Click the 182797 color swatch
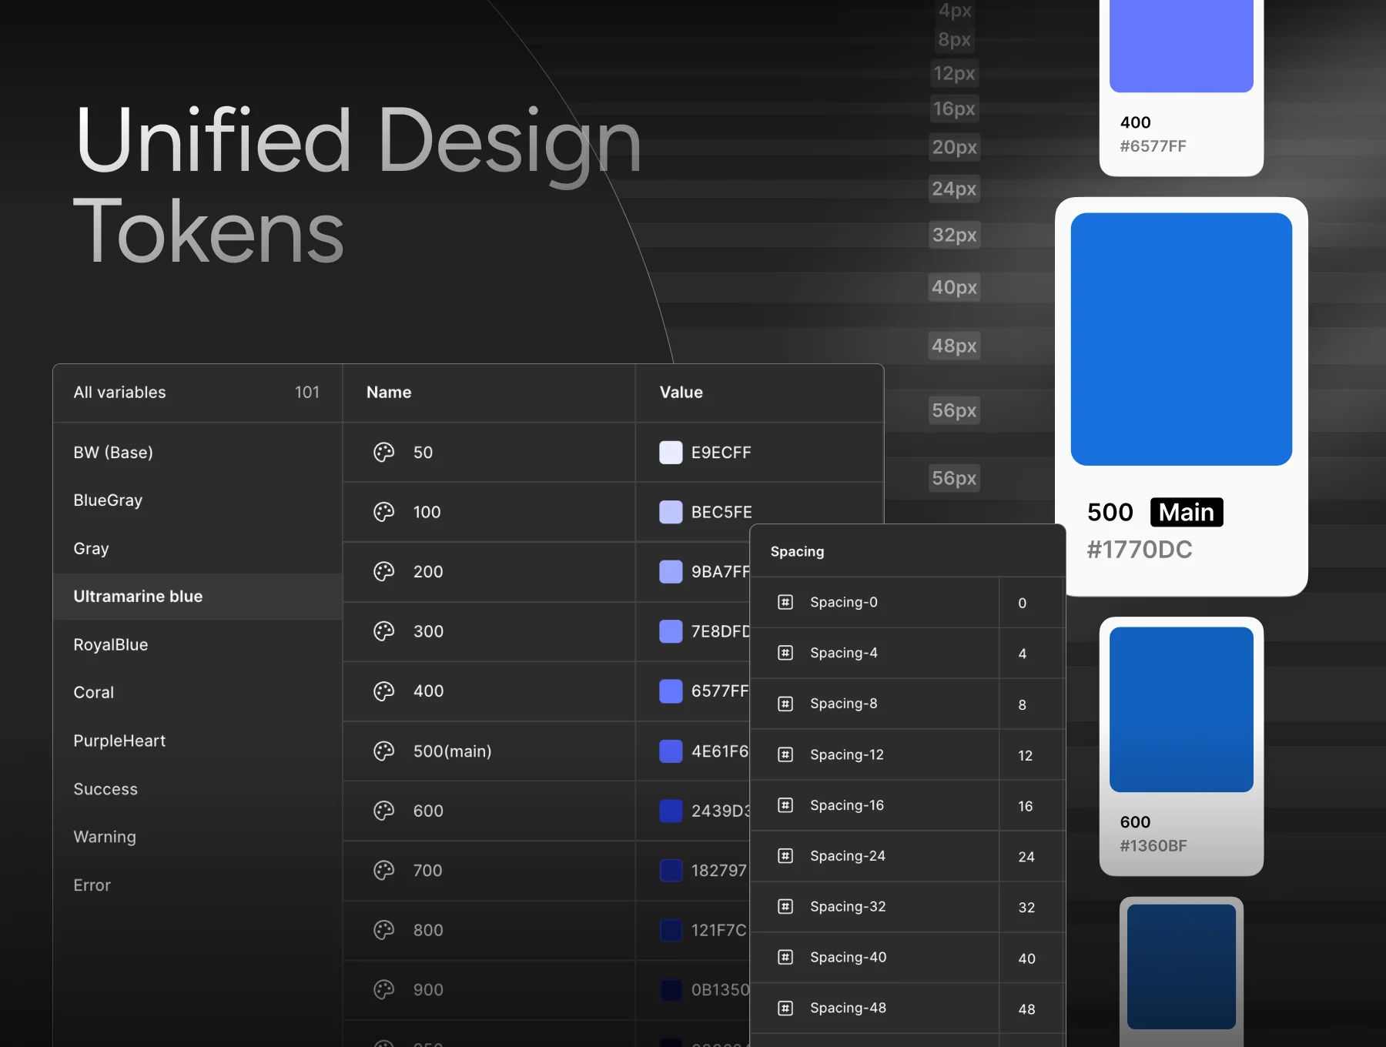Screen dimensions: 1386x1047 click(671, 871)
